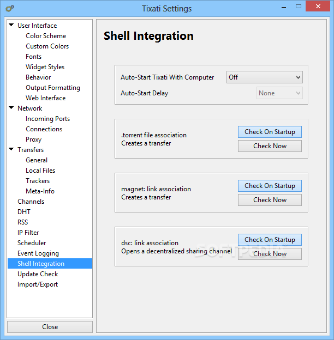This screenshot has height=340, width=334.
Task: Open Incoming Ports settings
Action: [47, 119]
